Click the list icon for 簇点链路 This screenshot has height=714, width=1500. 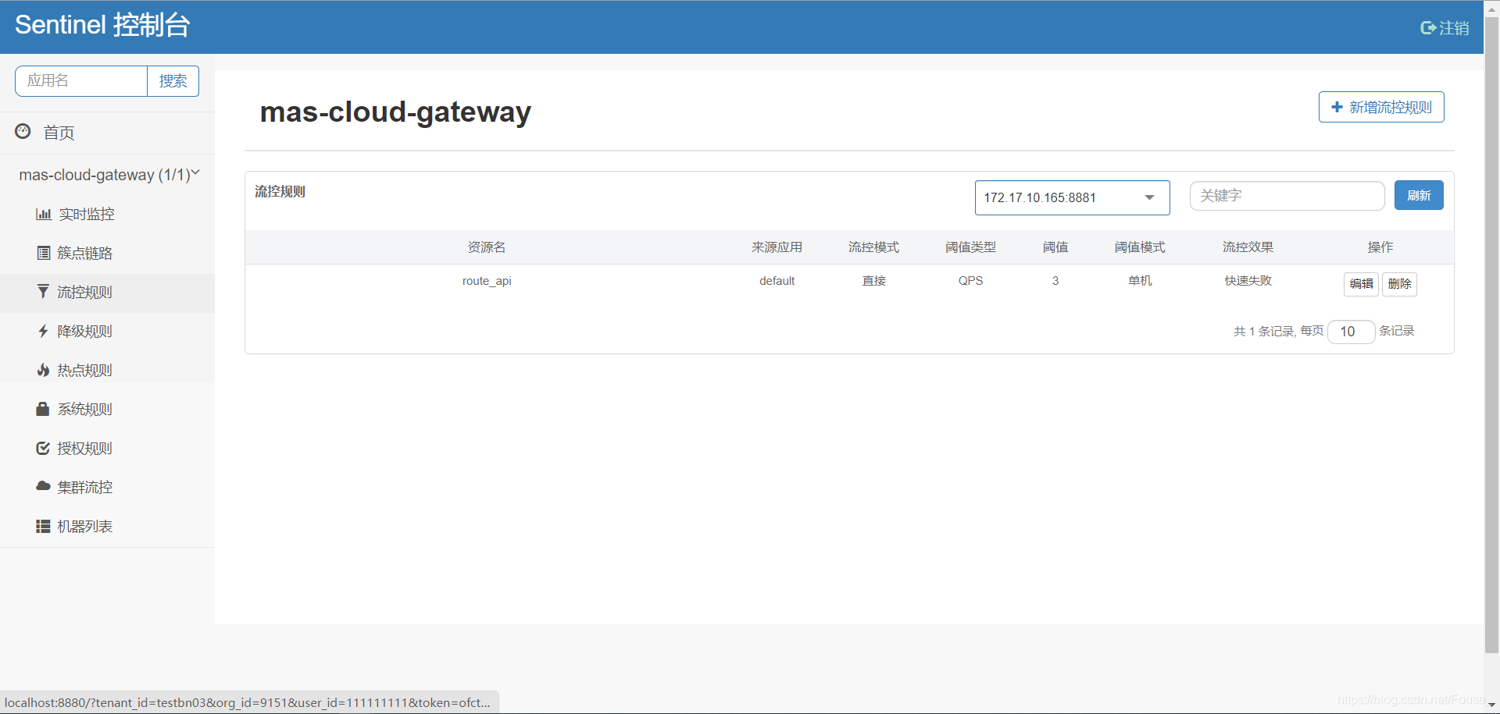tap(44, 253)
